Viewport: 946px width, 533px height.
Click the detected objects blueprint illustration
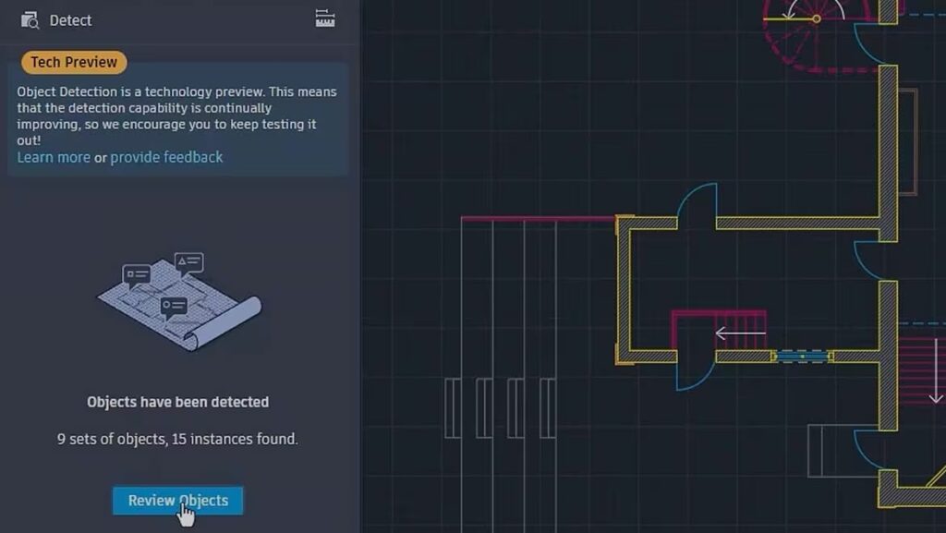[180, 301]
